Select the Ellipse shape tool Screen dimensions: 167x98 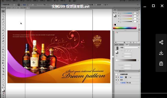(3, 30)
